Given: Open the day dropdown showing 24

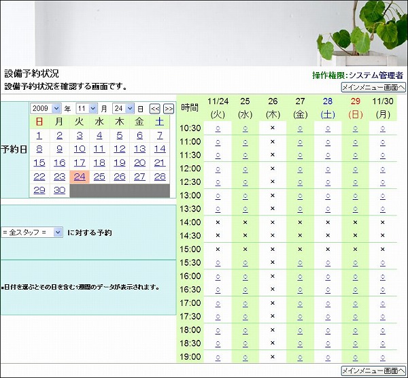Looking at the screenshot, I should coord(123,108).
